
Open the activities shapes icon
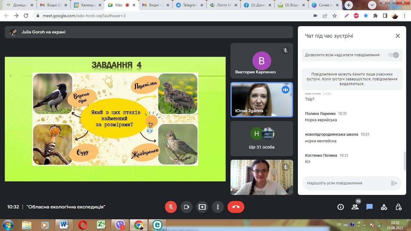pyautogui.click(x=384, y=207)
